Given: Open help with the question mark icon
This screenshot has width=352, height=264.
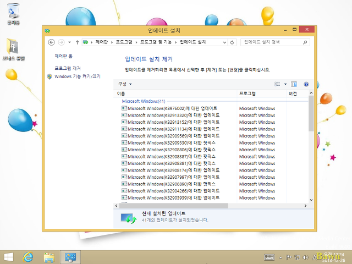Looking at the screenshot, I should point(306,84).
